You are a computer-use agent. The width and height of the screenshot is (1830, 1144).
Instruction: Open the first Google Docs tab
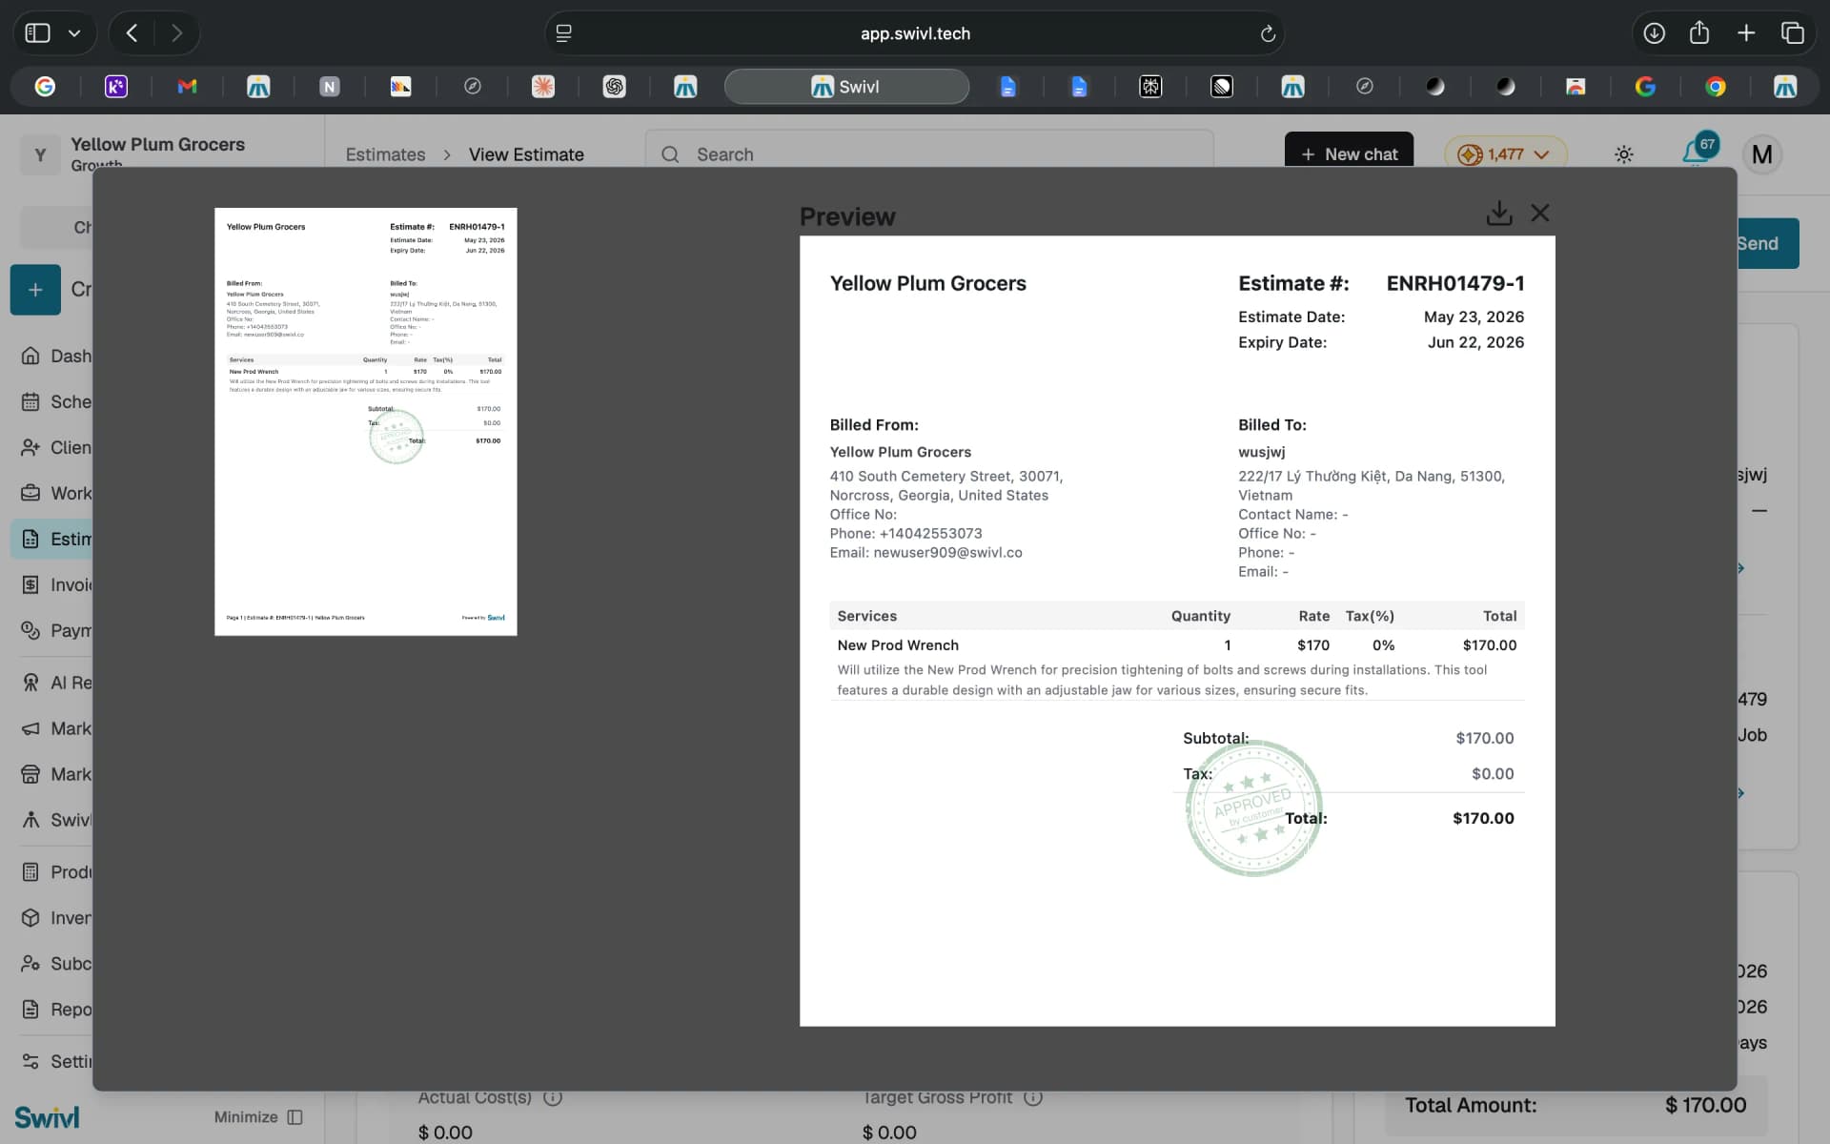[1007, 87]
